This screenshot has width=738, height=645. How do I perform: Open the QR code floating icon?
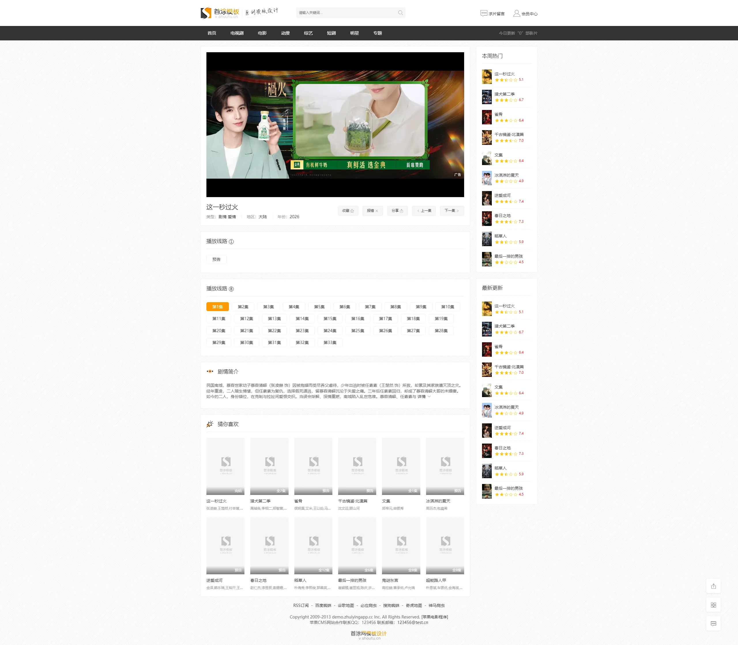tap(713, 605)
